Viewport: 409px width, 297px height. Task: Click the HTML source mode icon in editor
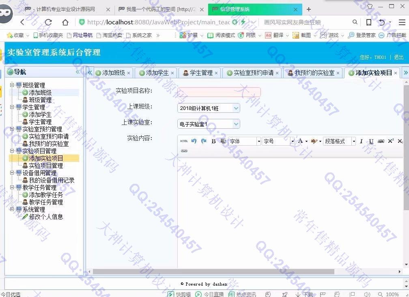(184, 141)
